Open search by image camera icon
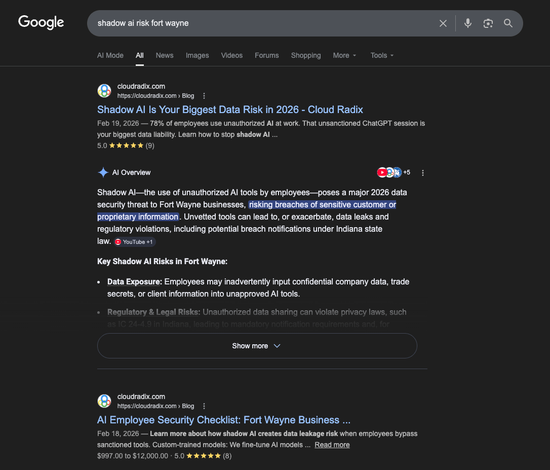The width and height of the screenshot is (550, 470). (488, 23)
